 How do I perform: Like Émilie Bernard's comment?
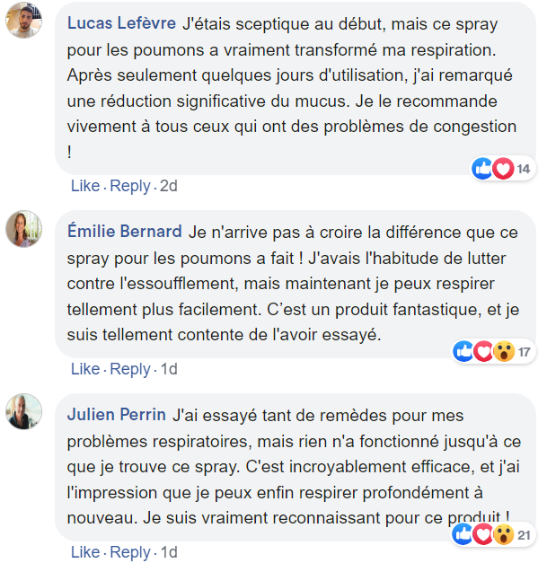[x=85, y=369]
